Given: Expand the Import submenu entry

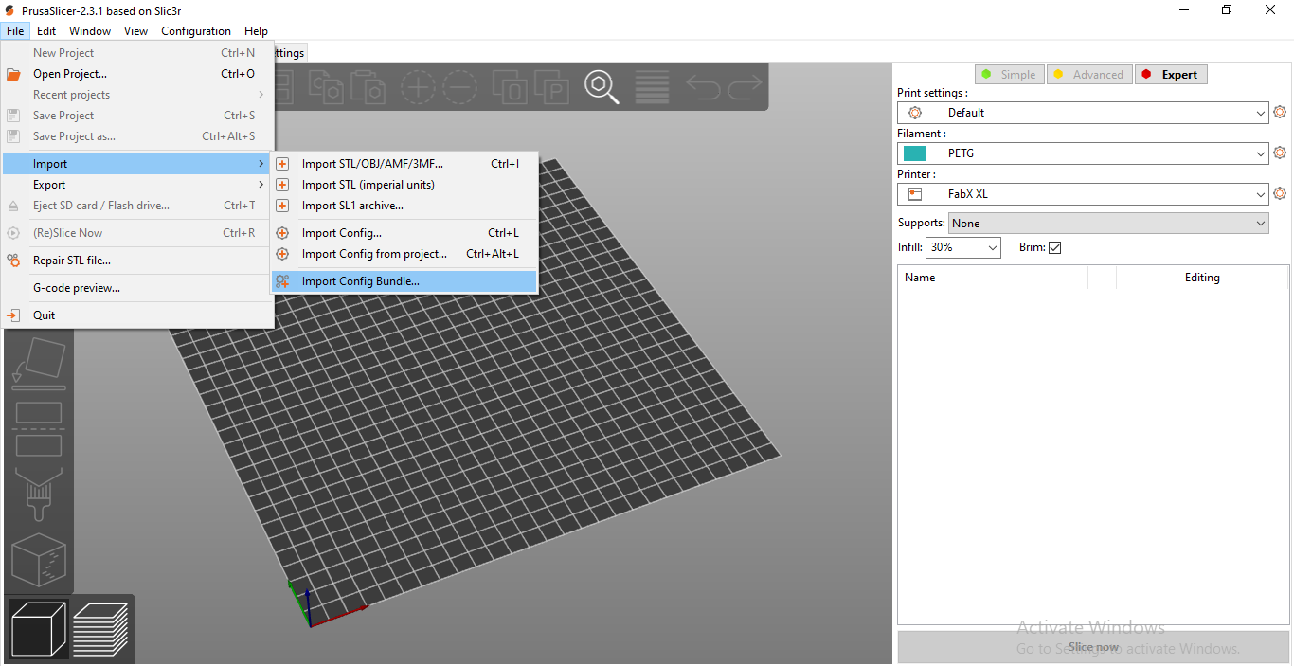Looking at the screenshot, I should (x=138, y=164).
